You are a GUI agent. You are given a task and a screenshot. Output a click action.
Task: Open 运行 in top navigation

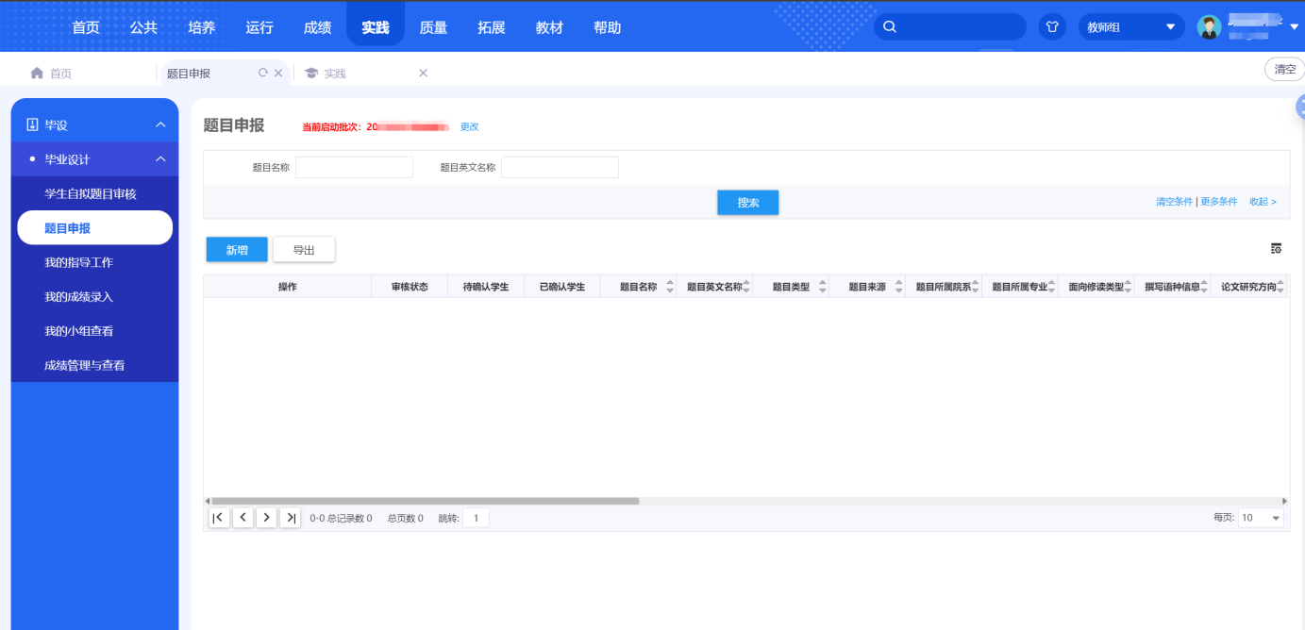259,27
